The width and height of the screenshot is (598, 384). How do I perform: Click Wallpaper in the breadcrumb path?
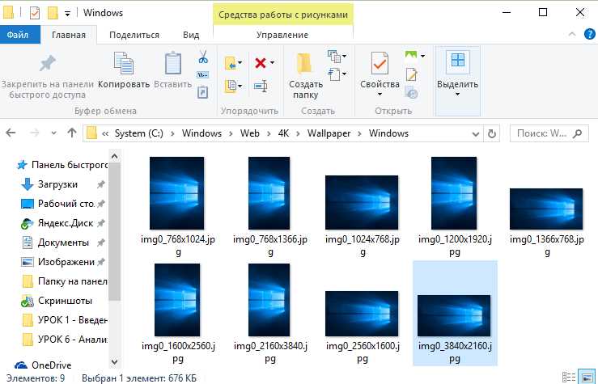329,133
